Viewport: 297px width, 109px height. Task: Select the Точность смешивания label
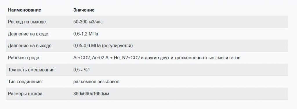coord(32,70)
